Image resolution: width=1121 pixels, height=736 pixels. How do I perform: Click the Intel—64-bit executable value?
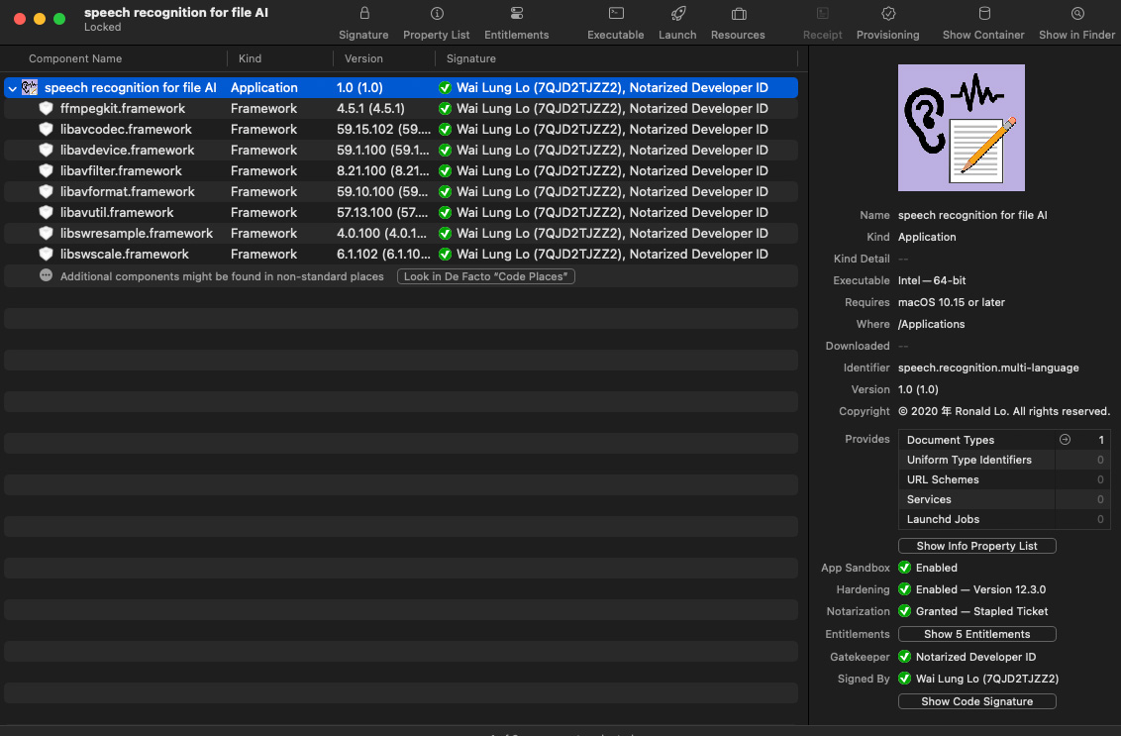click(932, 280)
